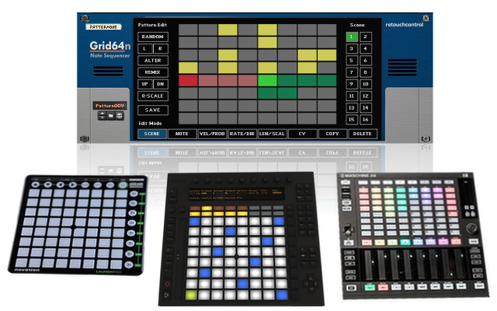This screenshot has width=497, height=311.
Task: Switch to SCENE edit mode
Action: pyautogui.click(x=152, y=134)
